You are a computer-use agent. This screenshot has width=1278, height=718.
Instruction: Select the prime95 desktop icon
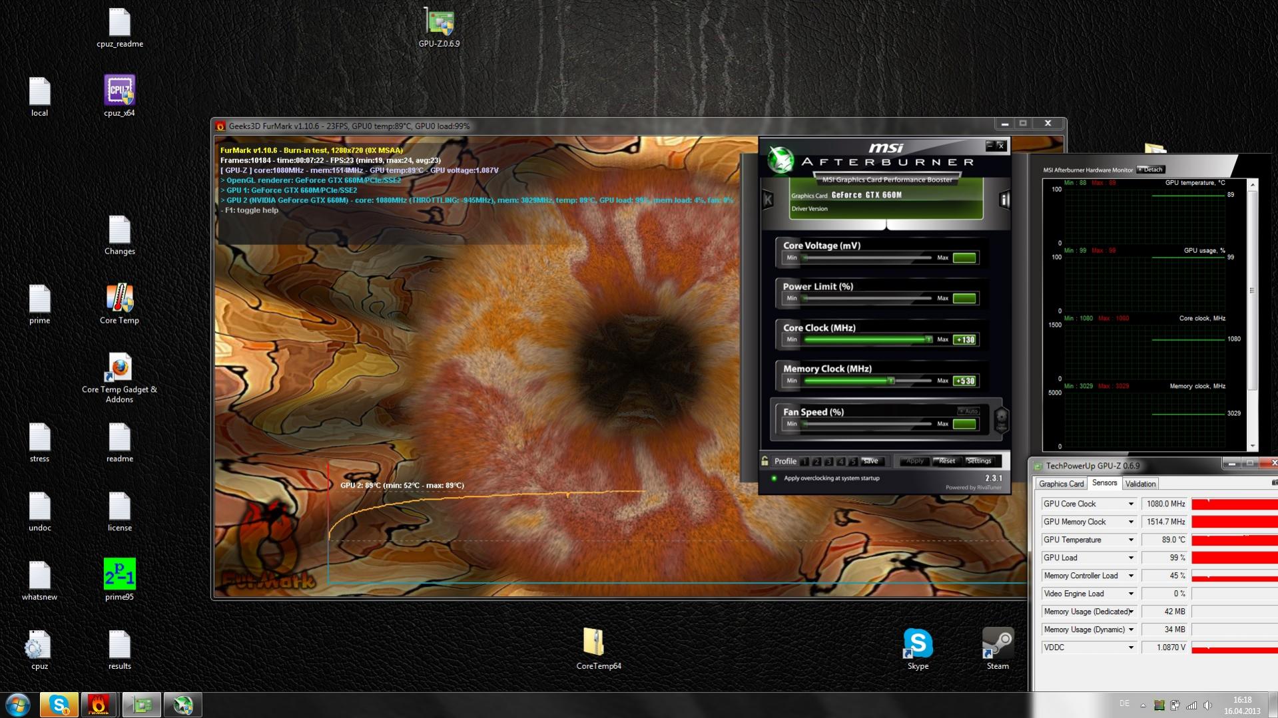click(x=119, y=580)
